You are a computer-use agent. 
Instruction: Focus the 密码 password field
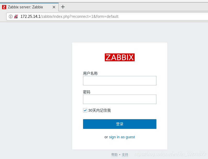pos(120,99)
